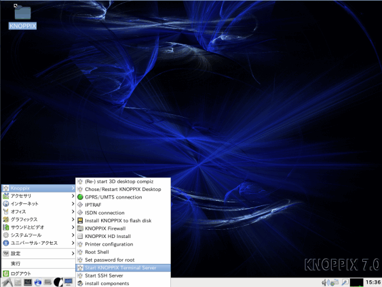The height and width of the screenshot is (287, 382).
Task: Expand the Knoppix submenu arrow
Action: (73, 188)
